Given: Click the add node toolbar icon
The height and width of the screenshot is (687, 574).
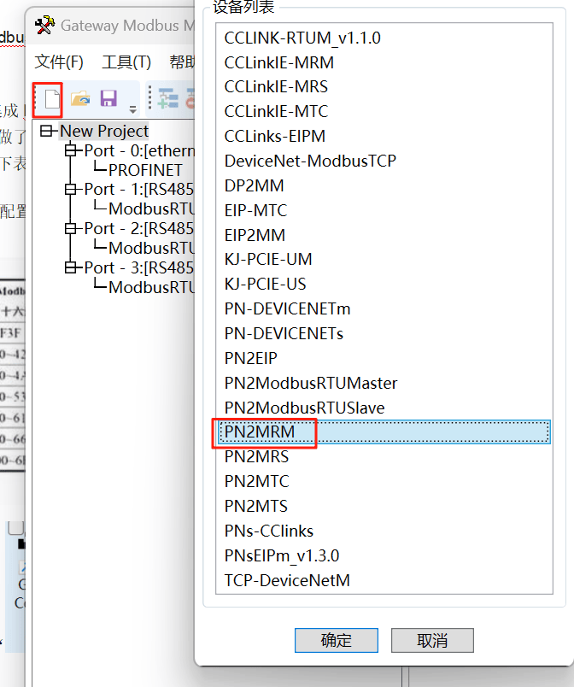Looking at the screenshot, I should click(x=167, y=98).
